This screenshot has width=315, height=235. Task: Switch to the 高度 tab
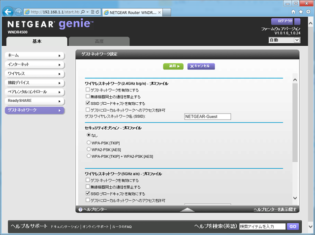99,42
